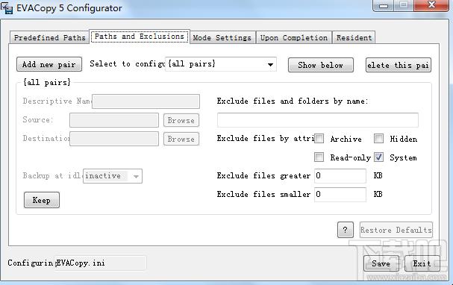The height and width of the screenshot is (285, 453).
Task: Close the EVACopy Configurator window
Action: point(431,5)
